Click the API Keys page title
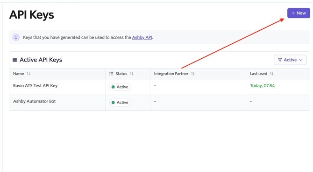This screenshot has height=172, width=313. [x=32, y=15]
